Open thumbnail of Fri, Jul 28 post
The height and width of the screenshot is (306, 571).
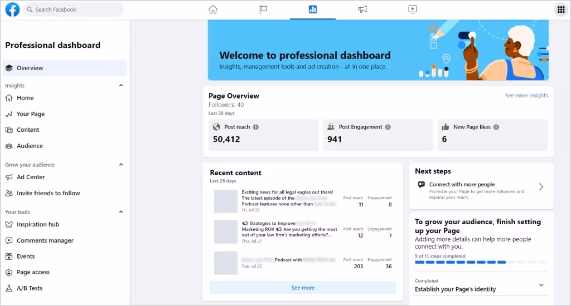226,201
